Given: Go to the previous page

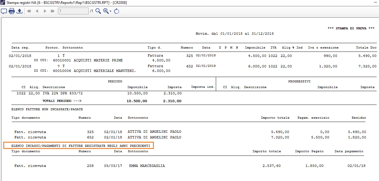Looking at the screenshot, I should pos(37,11).
